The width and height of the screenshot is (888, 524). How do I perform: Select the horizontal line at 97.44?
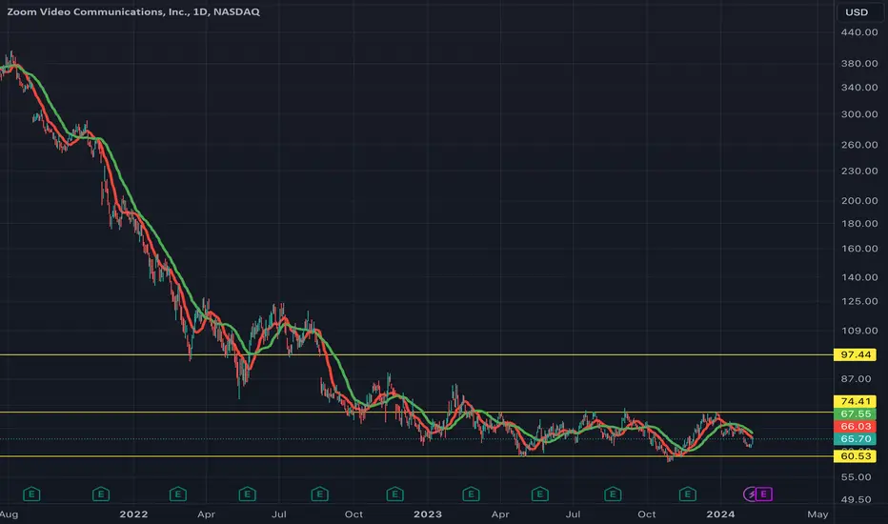coord(416,354)
